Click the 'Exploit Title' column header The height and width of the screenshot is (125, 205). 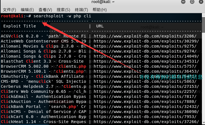20,26
